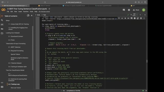This screenshot has height=92, width=164.
Task: Select the 4.3 Training Loop entry
Action: pyautogui.click(x=14, y=84)
